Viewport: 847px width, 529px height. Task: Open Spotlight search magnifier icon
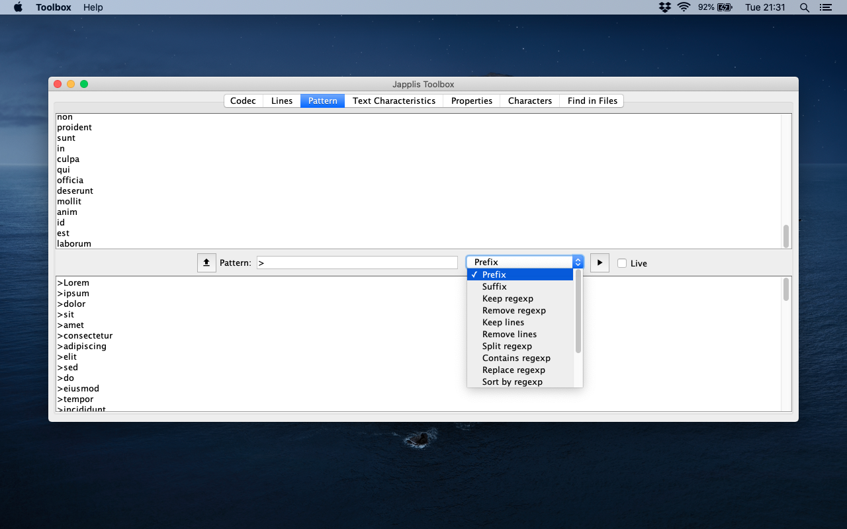click(x=804, y=7)
